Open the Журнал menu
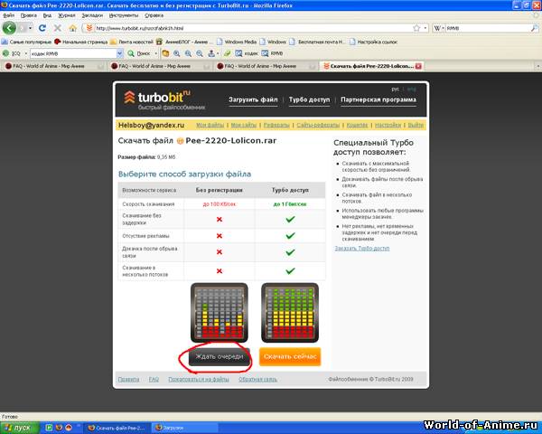Image resolution: width=542 pixels, height=434 pixels. [66, 15]
